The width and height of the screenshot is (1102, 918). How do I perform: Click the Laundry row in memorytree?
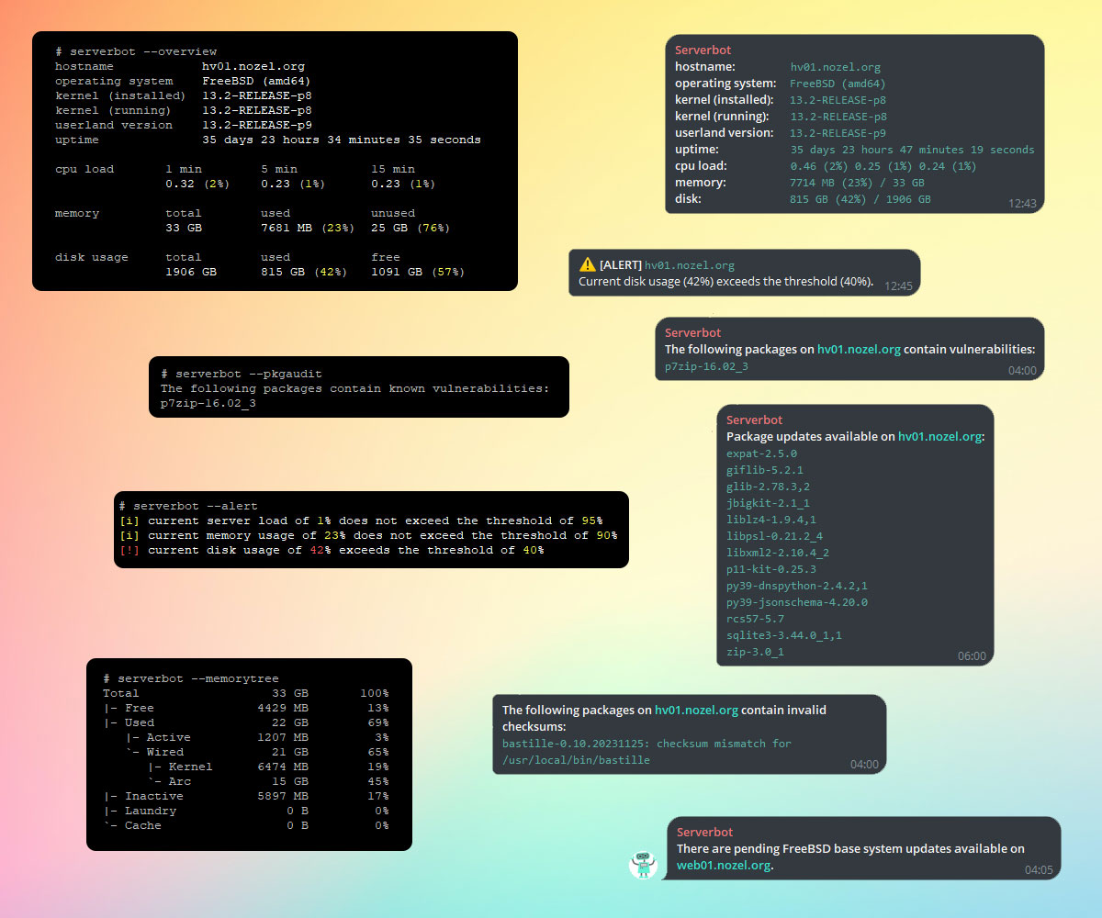[246, 811]
